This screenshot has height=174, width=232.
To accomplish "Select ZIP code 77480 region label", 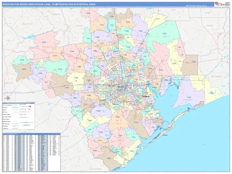I will point(95,151).
